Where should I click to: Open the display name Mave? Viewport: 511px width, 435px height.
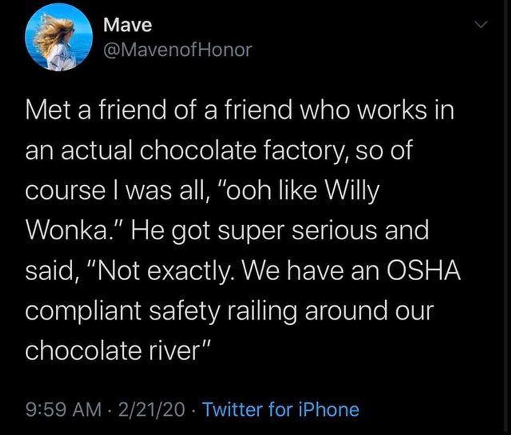(127, 25)
